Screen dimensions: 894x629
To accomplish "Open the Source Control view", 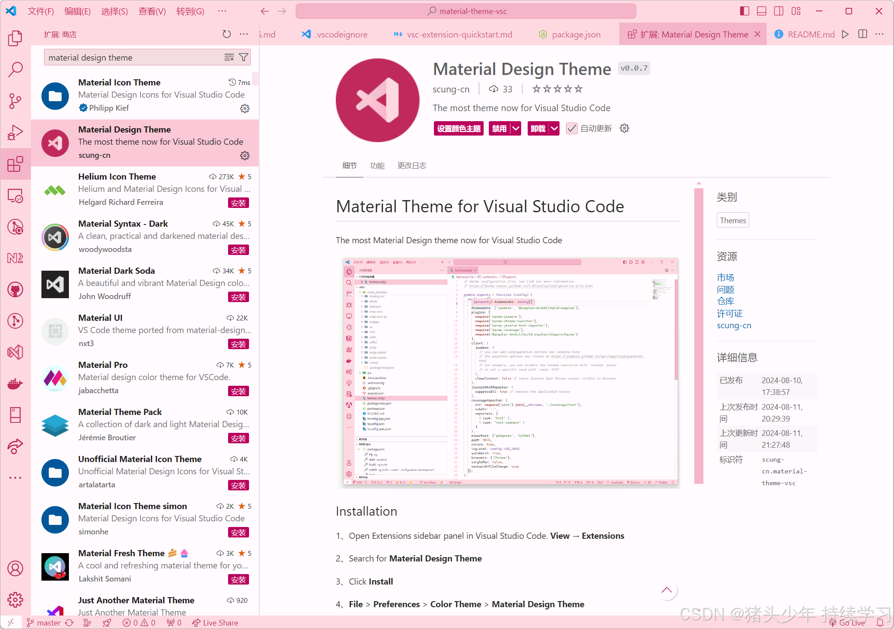I will click(x=15, y=101).
